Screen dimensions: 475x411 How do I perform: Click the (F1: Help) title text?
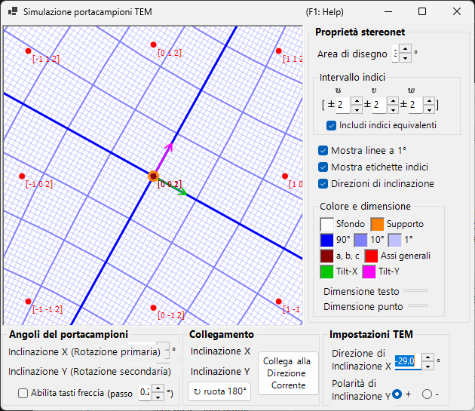324,12
